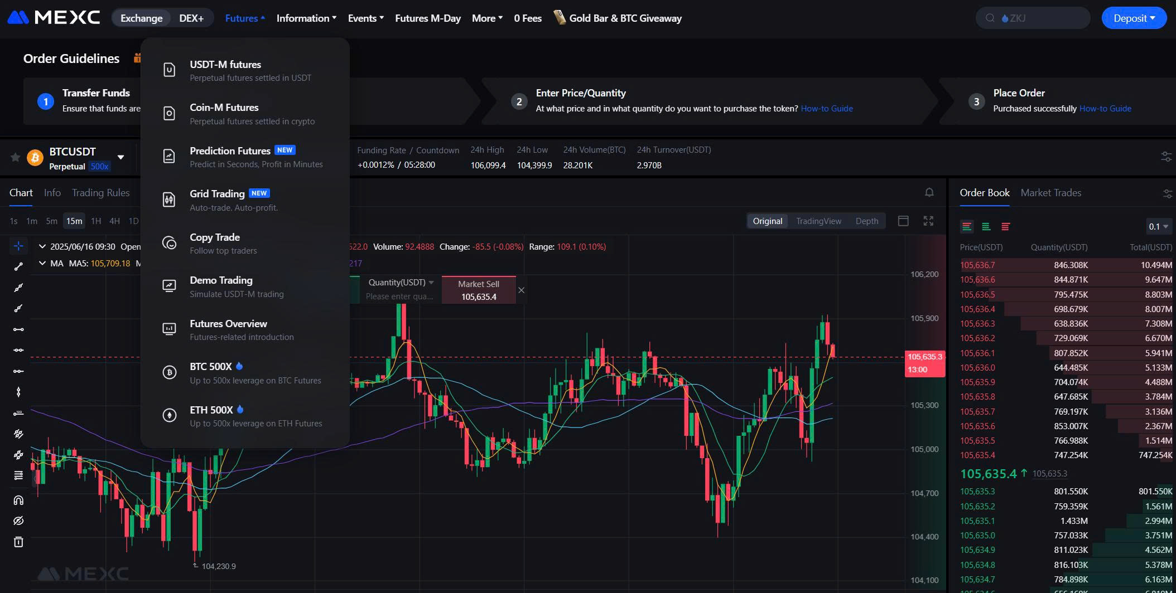This screenshot has width=1176, height=593.
Task: Open Gold Bar & BTC Giveaway promotion
Action: [618, 18]
